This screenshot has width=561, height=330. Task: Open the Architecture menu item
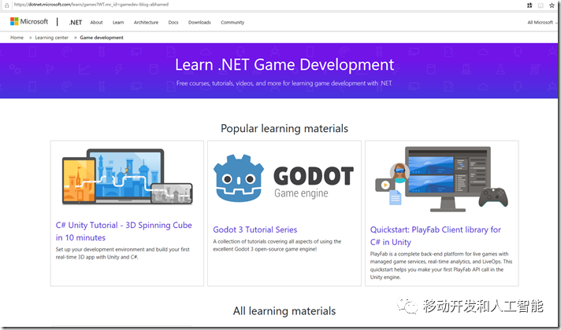coord(146,22)
